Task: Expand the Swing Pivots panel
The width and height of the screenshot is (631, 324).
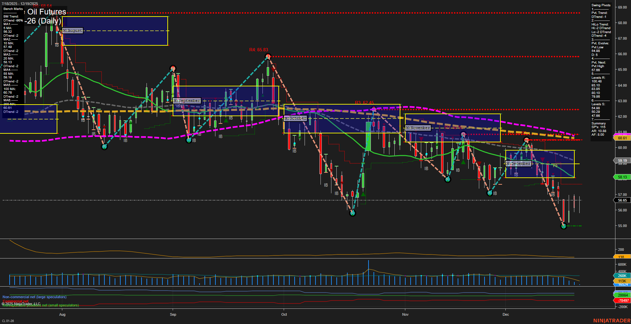Action: point(600,5)
